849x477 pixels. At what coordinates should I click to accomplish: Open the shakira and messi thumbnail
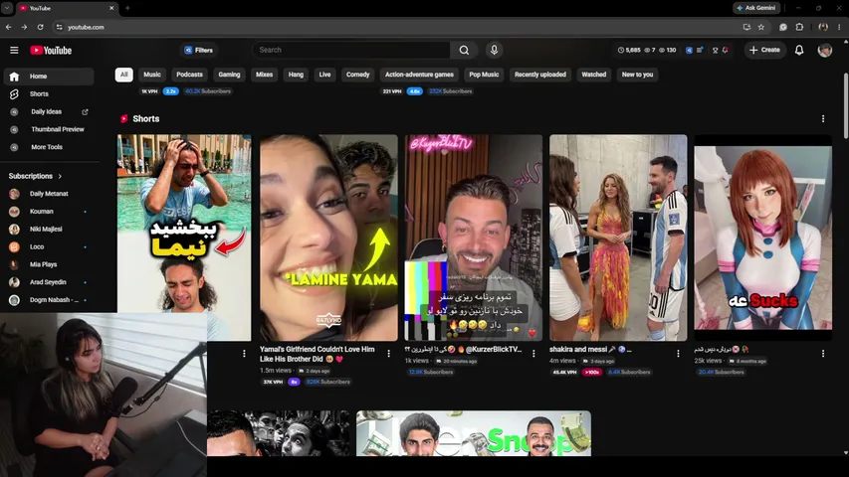pyautogui.click(x=618, y=238)
